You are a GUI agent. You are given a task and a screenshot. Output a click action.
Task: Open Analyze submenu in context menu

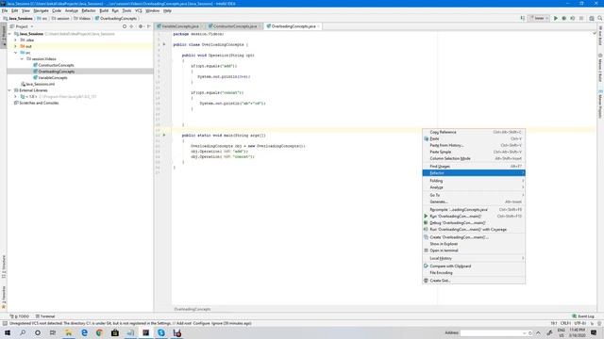474,187
